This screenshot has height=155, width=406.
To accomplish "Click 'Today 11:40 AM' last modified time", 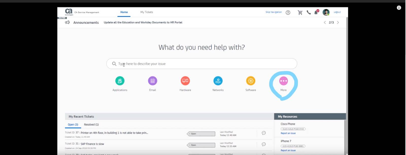I will (x=228, y=135).
